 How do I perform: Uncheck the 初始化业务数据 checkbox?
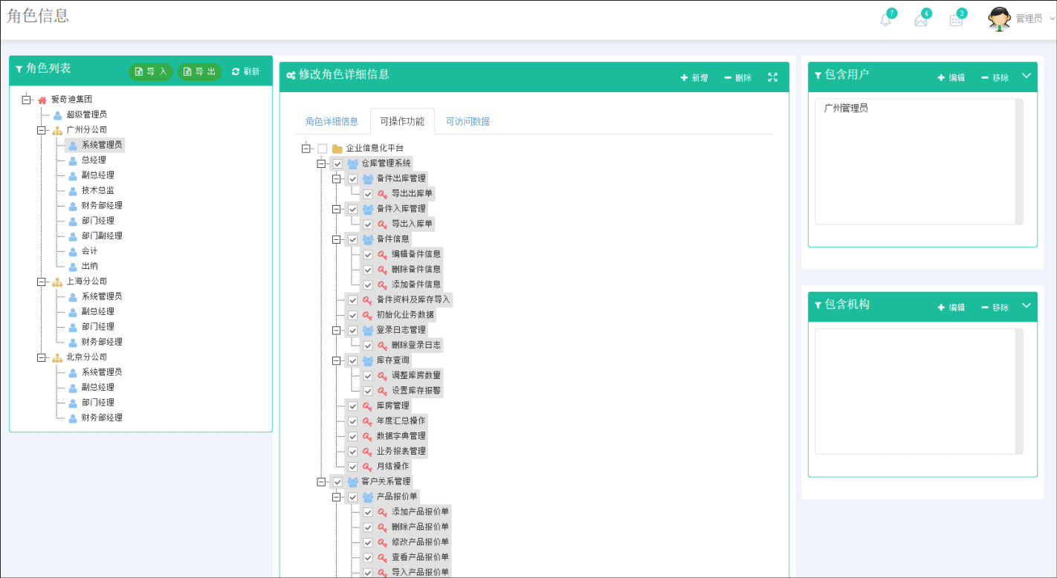(353, 315)
